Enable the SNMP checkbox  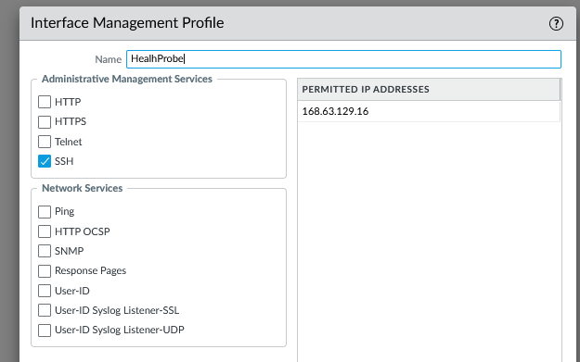click(x=45, y=251)
